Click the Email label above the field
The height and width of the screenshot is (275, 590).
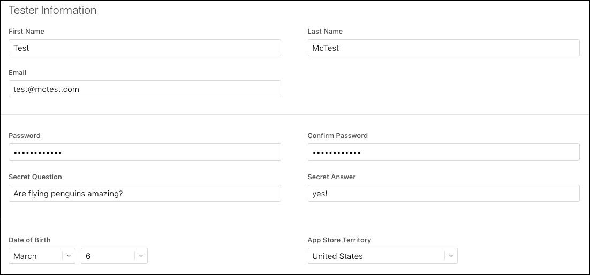click(x=17, y=73)
